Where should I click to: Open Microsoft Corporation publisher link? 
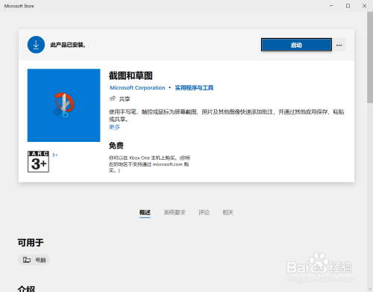pos(137,88)
